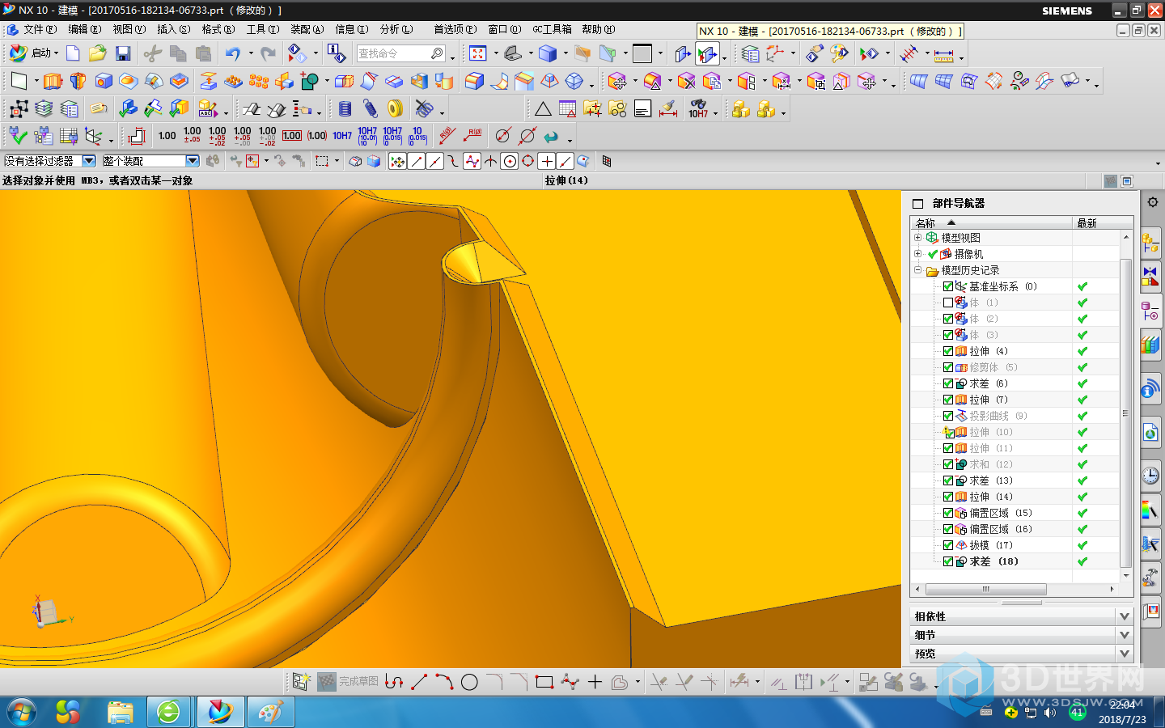Expand the 模型视图 tree node
Screen dimensions: 1165x728
[x=917, y=238]
